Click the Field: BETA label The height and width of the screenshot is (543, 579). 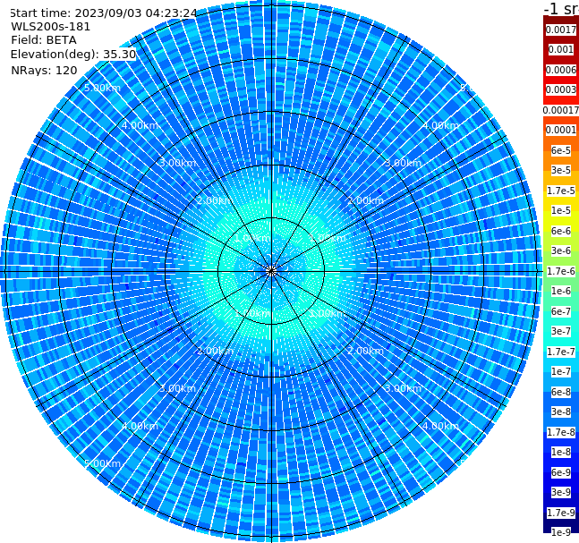click(44, 40)
